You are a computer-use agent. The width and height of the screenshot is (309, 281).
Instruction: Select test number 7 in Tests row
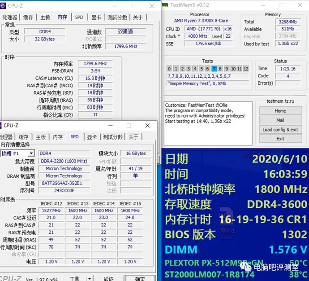click(214, 69)
